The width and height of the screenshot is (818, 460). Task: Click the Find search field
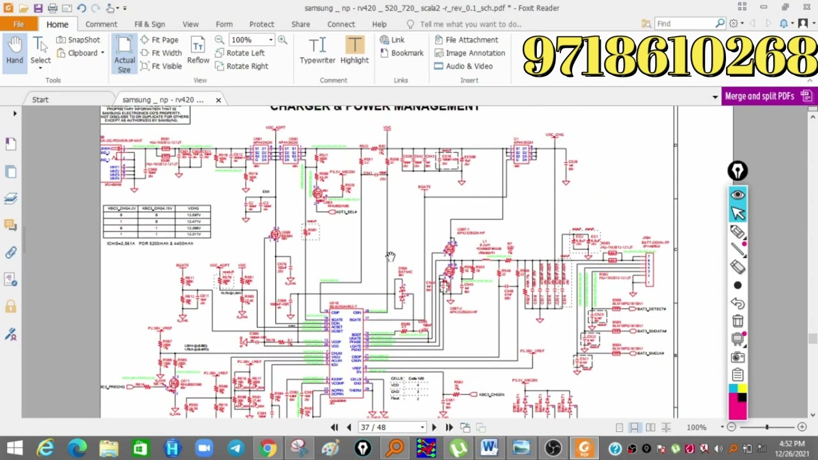coord(684,24)
